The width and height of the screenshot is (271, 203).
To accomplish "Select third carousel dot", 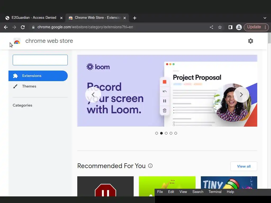I will click(x=166, y=133).
